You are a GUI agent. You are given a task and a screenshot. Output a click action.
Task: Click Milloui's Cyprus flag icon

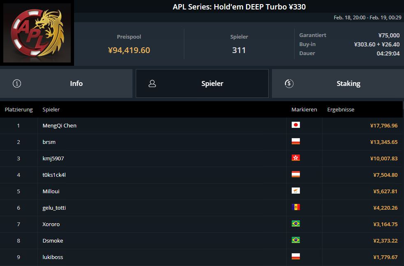pos(295,191)
